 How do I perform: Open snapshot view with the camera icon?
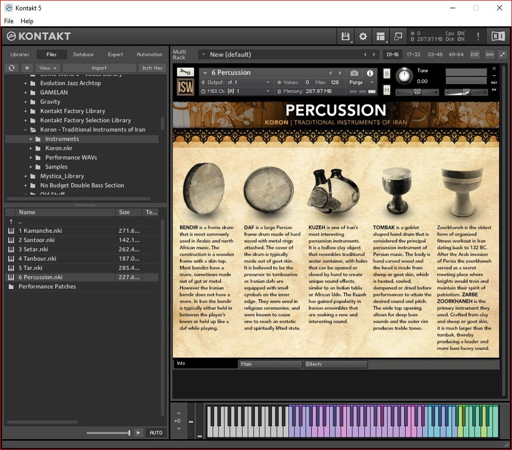(355, 73)
